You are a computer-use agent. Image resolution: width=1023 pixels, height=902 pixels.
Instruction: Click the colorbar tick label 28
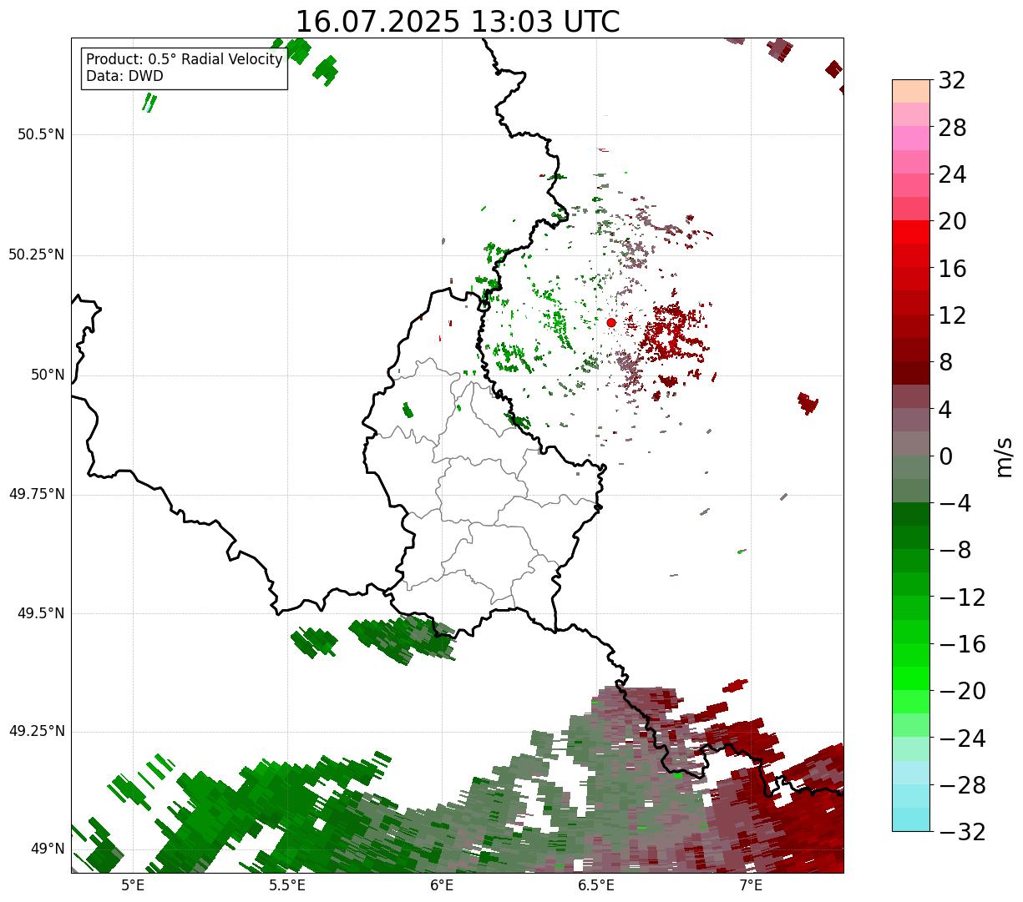pos(952,128)
